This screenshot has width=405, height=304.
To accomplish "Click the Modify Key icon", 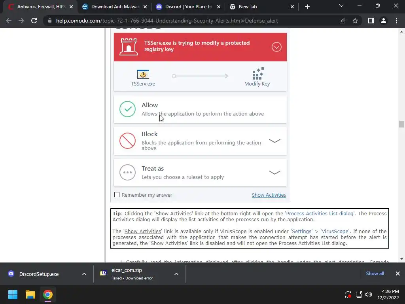I will point(258,74).
